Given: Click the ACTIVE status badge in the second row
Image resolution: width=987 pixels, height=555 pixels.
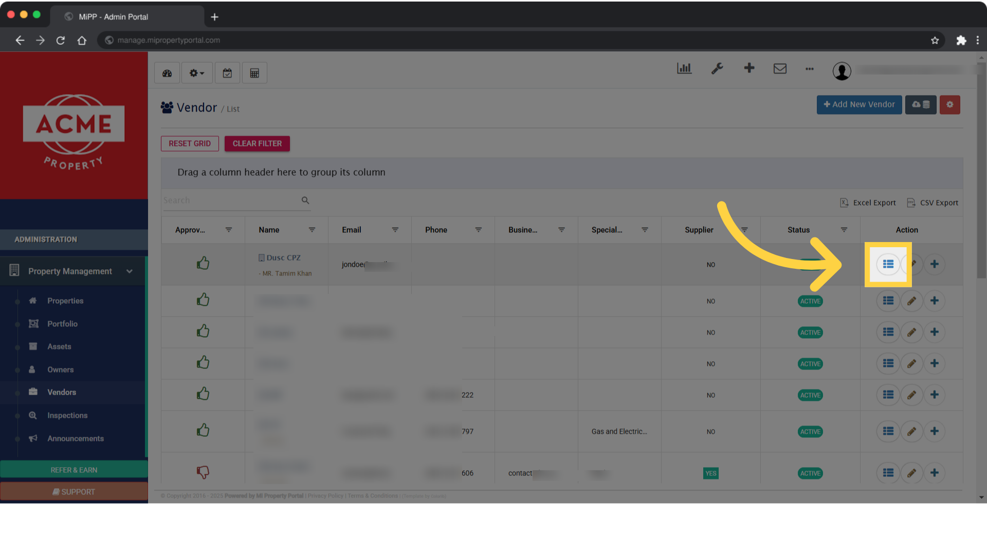Looking at the screenshot, I should (x=810, y=301).
